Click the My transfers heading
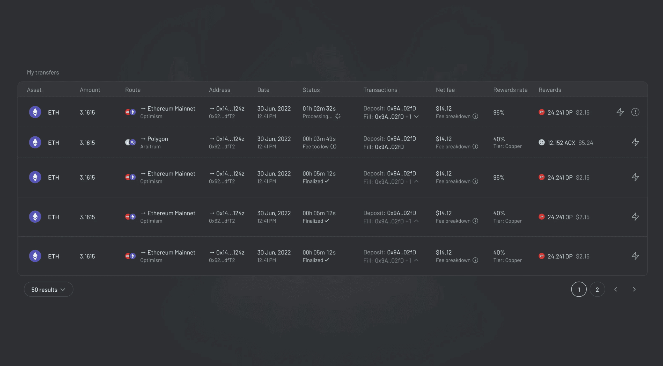This screenshot has height=366, width=663. (x=43, y=72)
